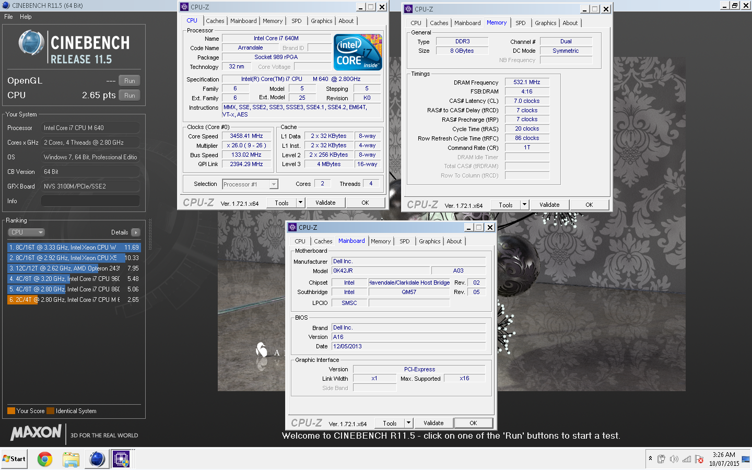Switch to Memory tab in Mainboard window
The image size is (752, 470).
(x=381, y=241)
